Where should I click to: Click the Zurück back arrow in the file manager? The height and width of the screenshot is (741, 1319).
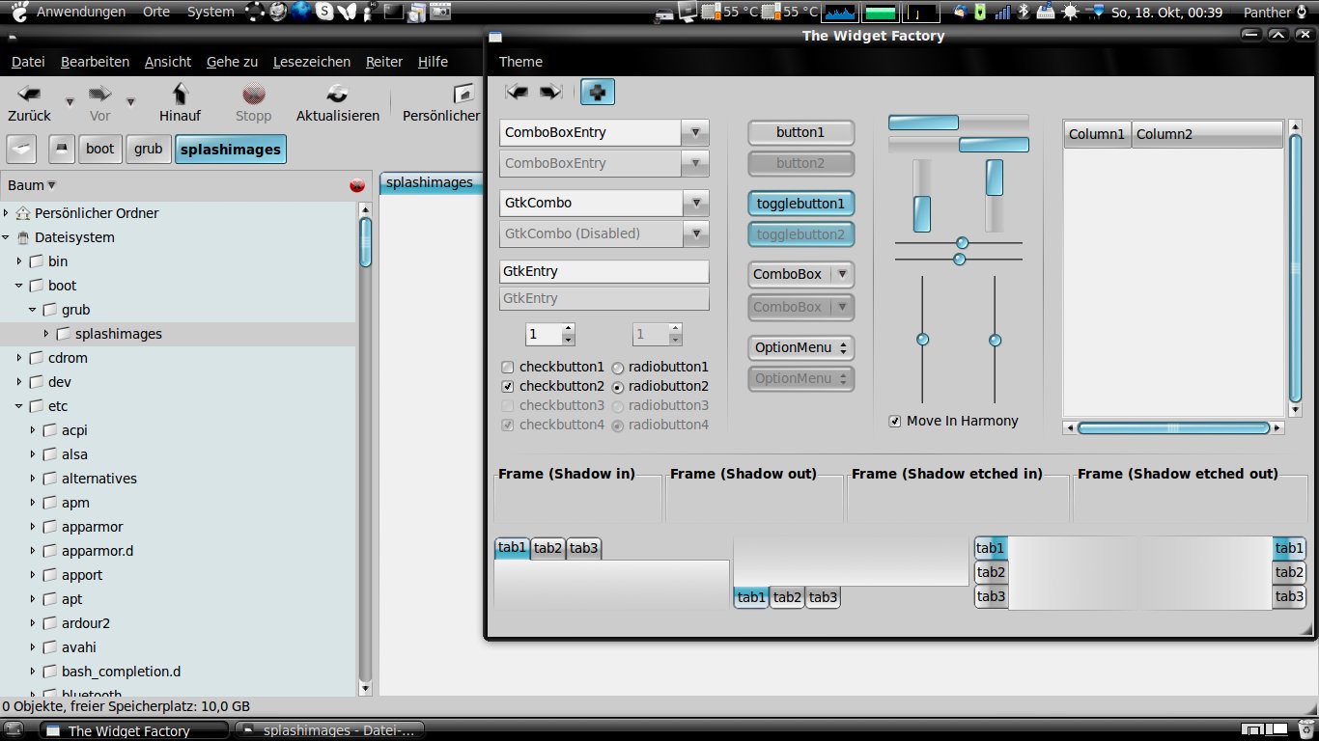coord(30,94)
